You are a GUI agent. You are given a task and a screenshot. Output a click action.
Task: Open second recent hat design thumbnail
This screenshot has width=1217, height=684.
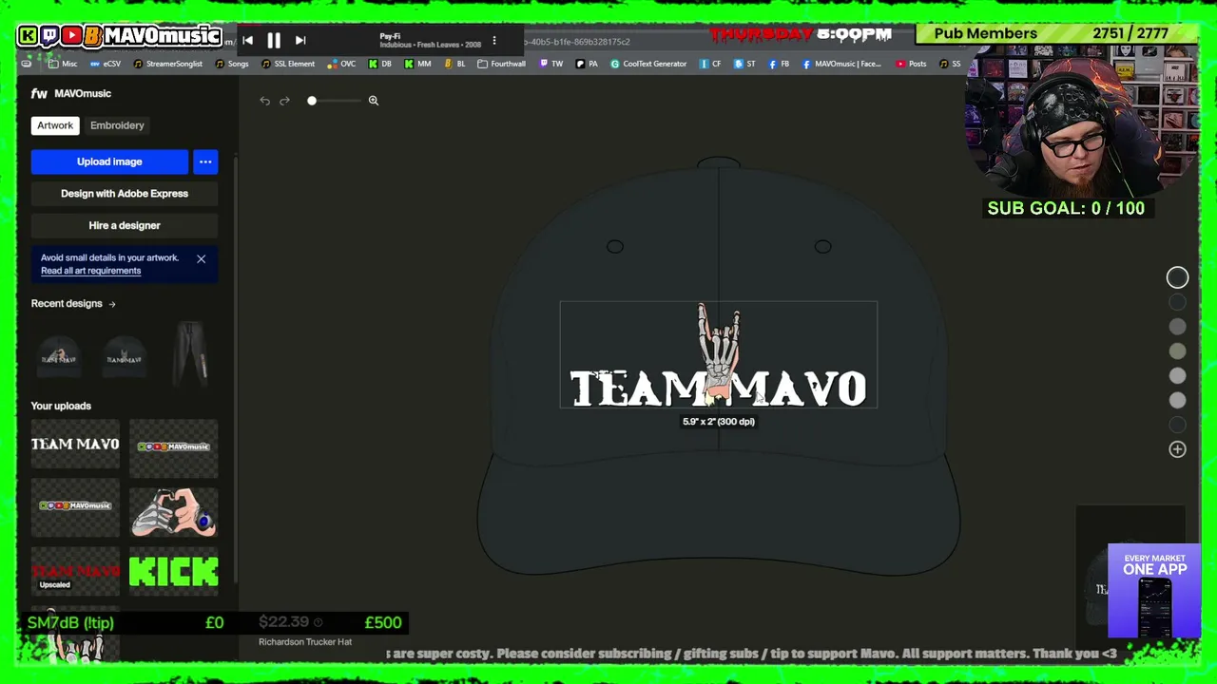[125, 356]
